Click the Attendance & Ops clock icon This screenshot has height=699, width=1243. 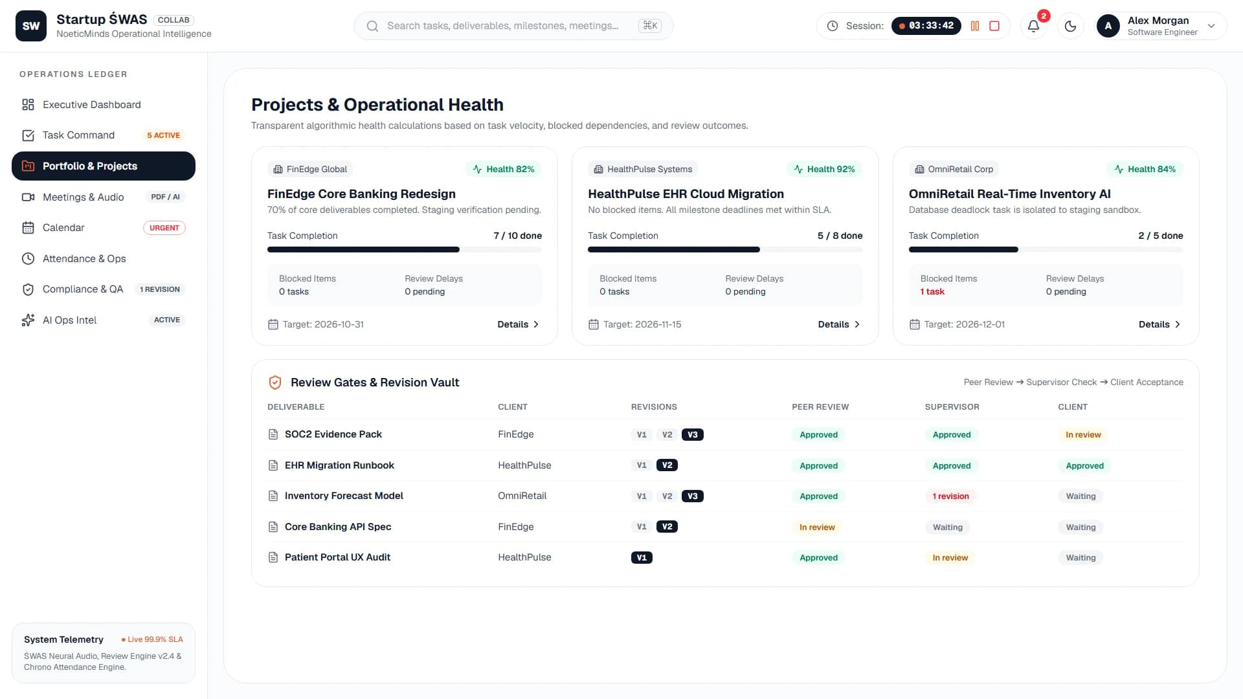(28, 259)
